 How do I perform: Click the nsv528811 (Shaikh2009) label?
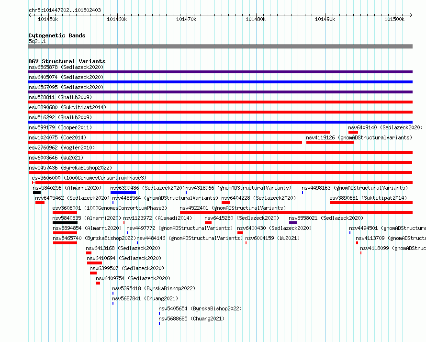point(60,97)
